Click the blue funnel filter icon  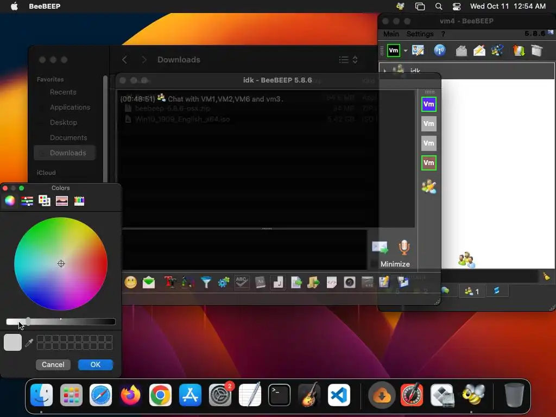click(x=206, y=282)
